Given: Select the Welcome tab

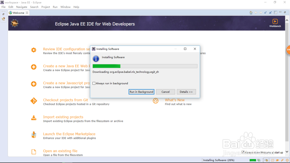Looking at the screenshot, I should point(18,13).
